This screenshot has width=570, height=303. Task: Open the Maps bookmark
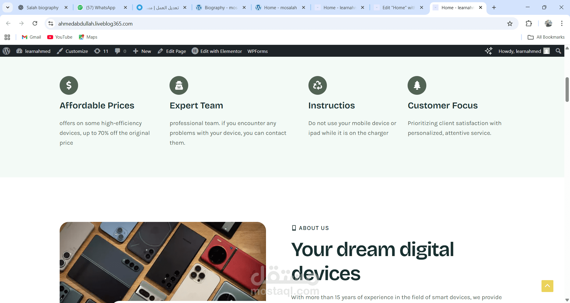[88, 37]
